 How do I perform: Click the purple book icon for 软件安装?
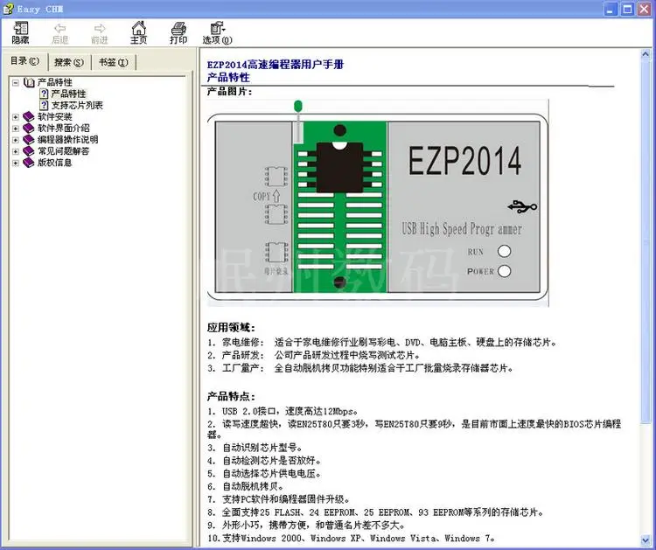point(29,116)
